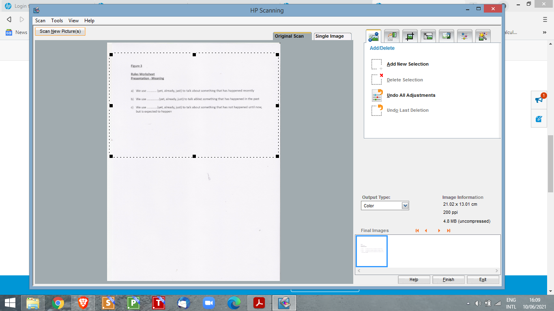Click the Add New Selection icon
Viewport: 554px width, 311px height.
point(377,64)
